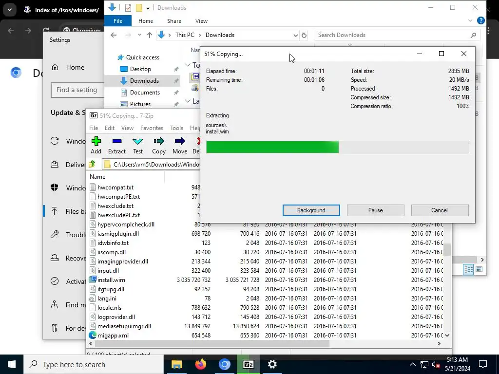
Task: Click the taskbar clock
Action: (x=457, y=364)
